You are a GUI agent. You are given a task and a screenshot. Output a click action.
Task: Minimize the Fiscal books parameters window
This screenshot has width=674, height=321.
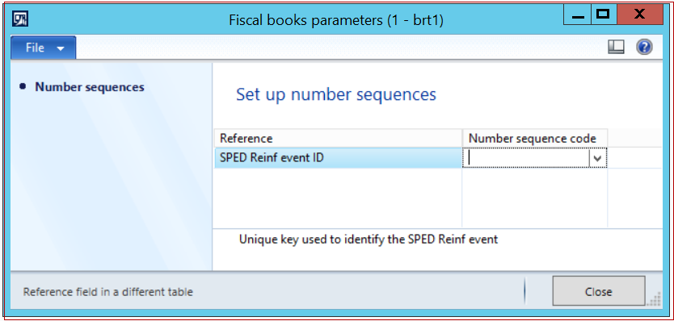pos(577,15)
